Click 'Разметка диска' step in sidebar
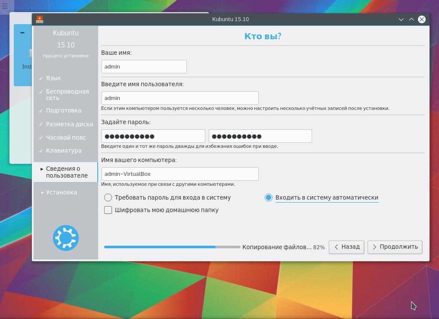Viewport: 439px width, 319px height. tap(69, 124)
